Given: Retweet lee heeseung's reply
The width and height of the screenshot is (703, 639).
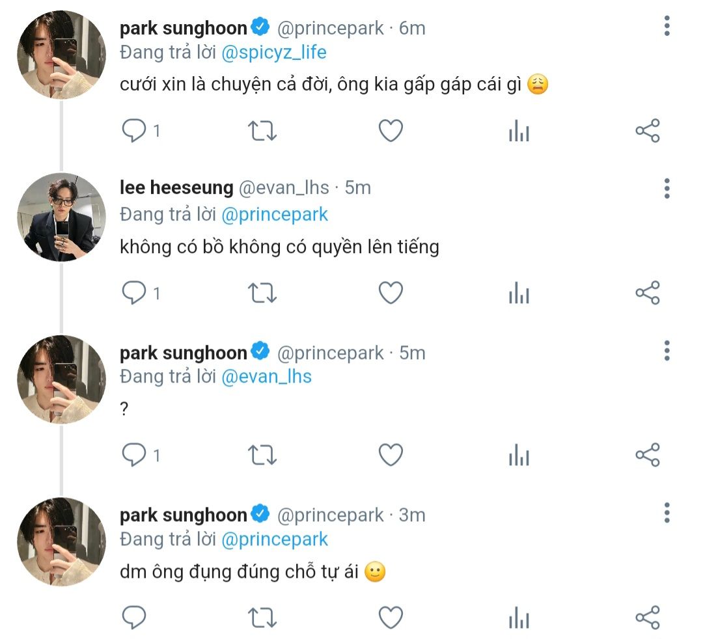Looking at the screenshot, I should 263,293.
